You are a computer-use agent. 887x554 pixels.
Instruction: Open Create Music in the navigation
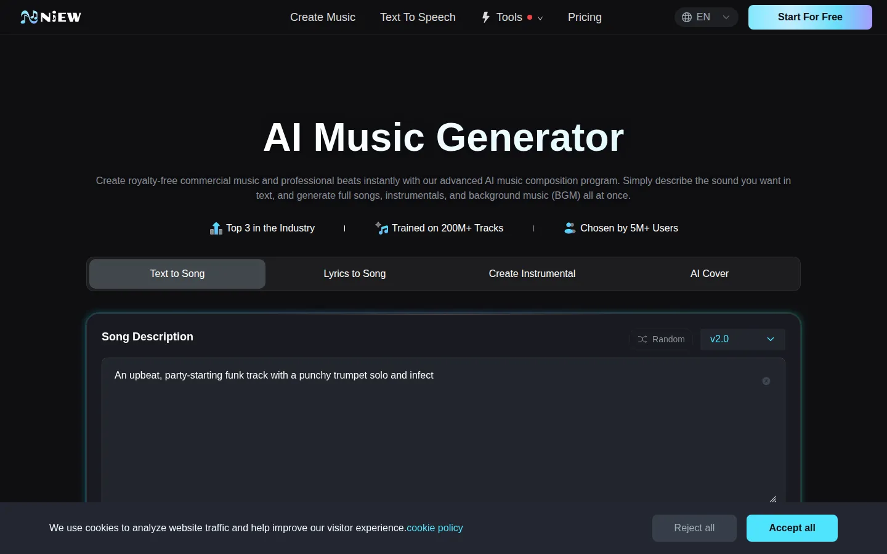pyautogui.click(x=323, y=17)
